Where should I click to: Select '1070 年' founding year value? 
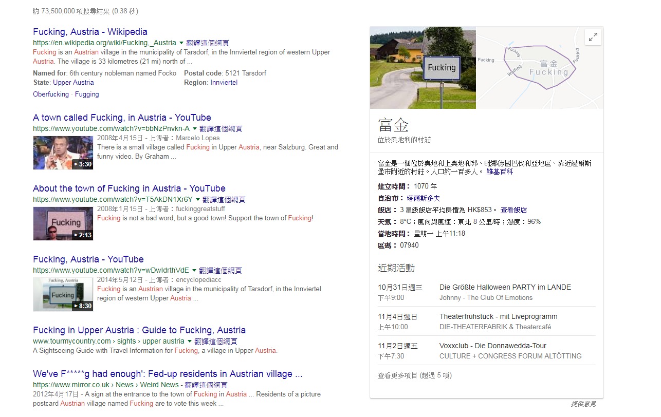(x=426, y=186)
